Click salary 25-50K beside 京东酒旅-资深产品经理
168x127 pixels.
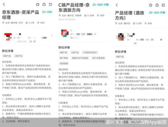click(x=47, y=12)
